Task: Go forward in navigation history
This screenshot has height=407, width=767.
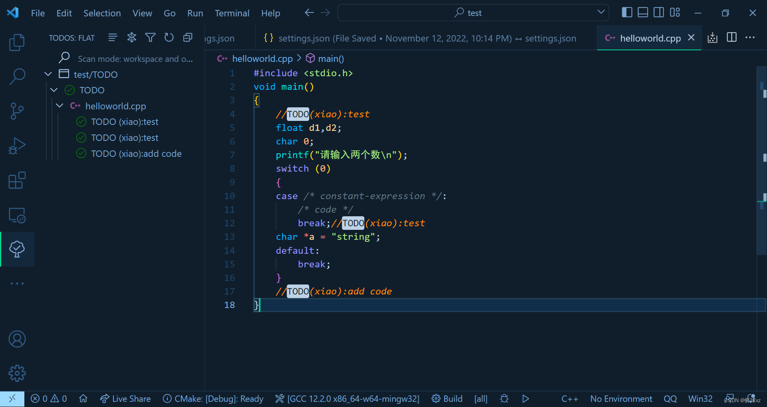Action: [325, 13]
